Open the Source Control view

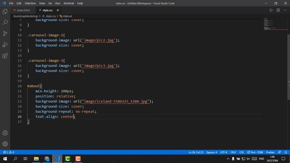(x=5, y=34)
